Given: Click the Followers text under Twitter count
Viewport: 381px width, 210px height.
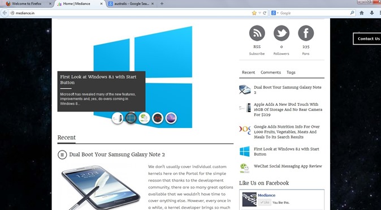Looking at the screenshot, I should 282,54.
